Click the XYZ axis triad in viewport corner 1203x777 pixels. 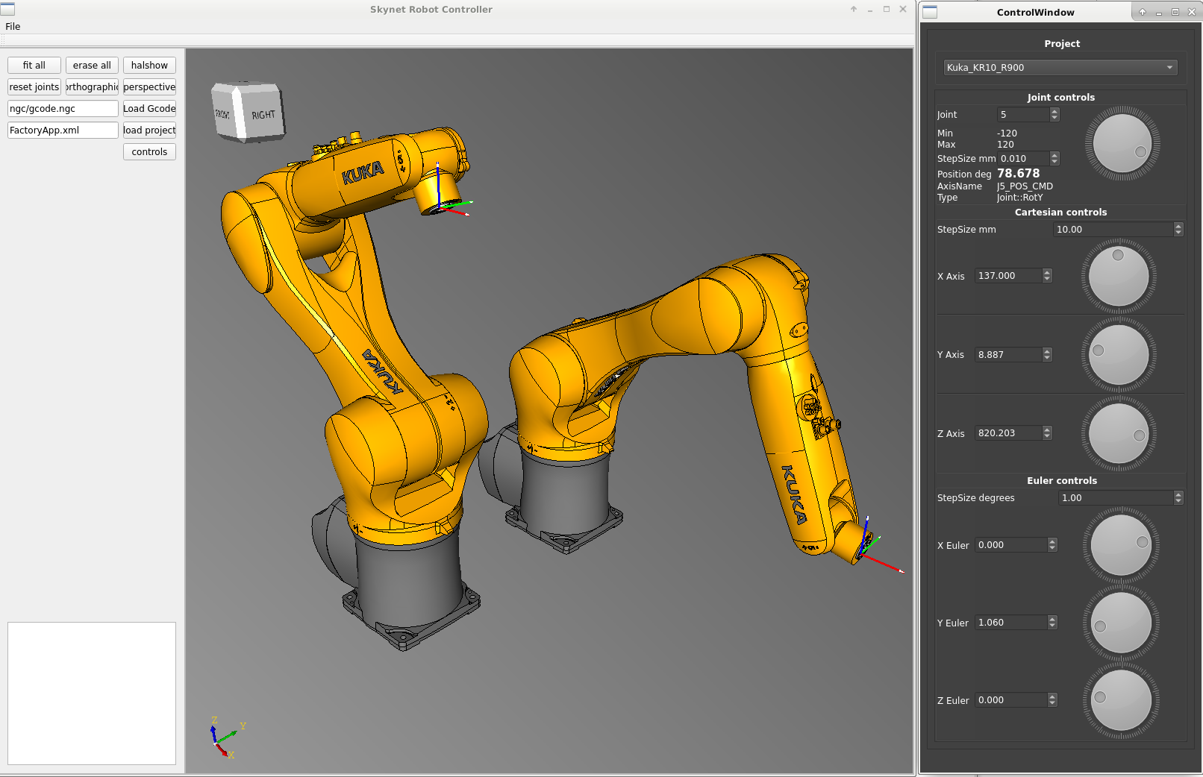click(x=226, y=737)
